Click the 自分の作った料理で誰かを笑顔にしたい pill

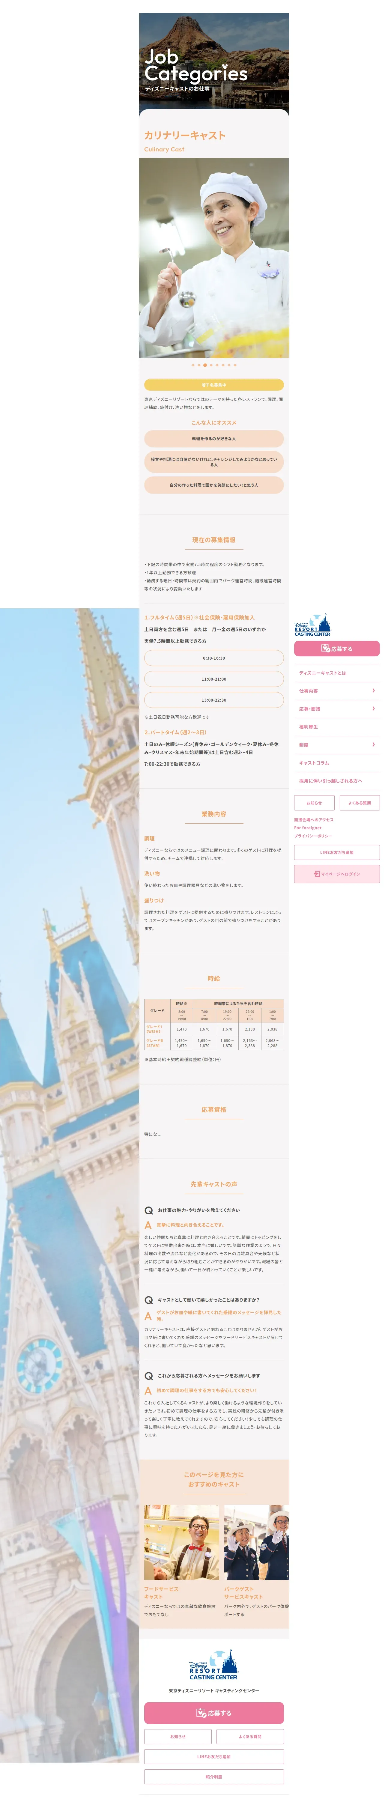[214, 485]
